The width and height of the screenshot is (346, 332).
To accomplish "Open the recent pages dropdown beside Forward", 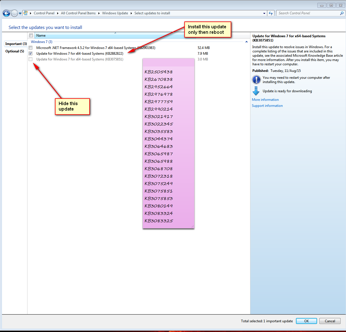I will pos(20,13).
